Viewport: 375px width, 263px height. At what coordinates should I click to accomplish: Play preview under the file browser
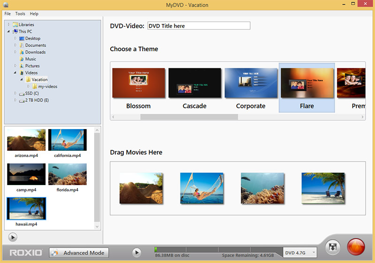pyautogui.click(x=13, y=237)
